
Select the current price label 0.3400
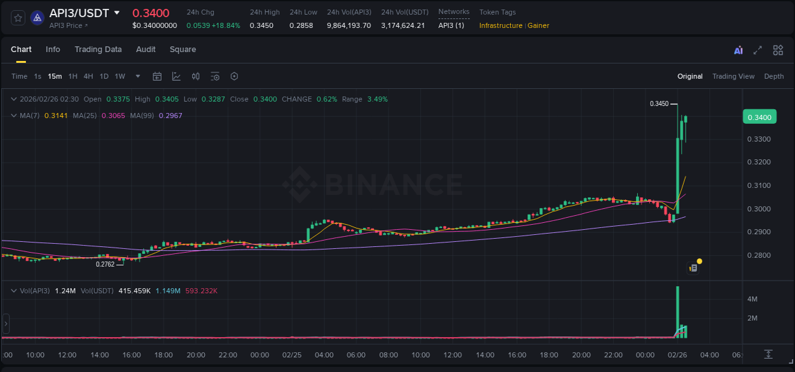click(759, 117)
